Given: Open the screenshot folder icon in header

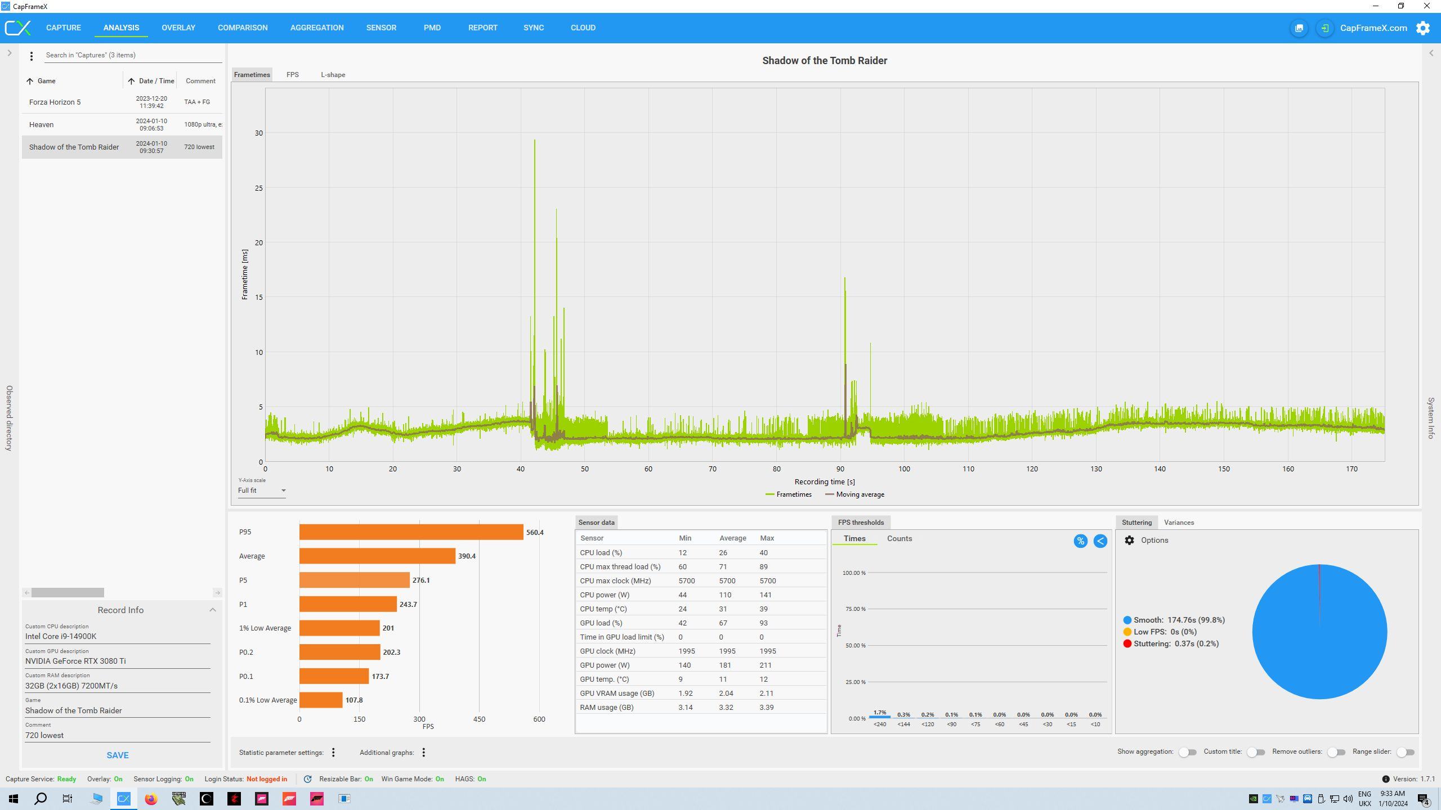Looking at the screenshot, I should (x=1299, y=28).
